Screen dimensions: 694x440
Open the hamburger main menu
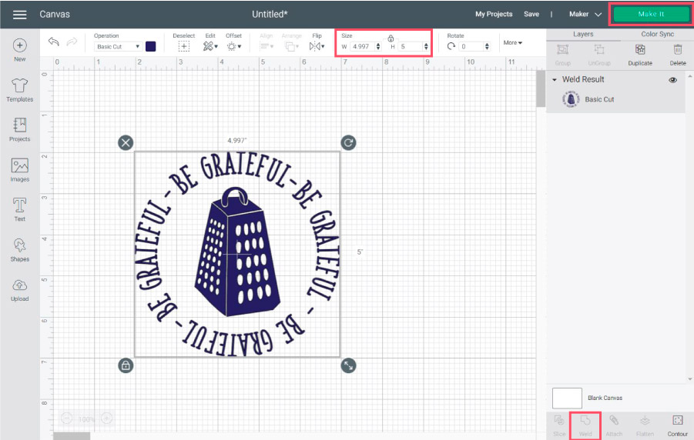click(x=20, y=15)
